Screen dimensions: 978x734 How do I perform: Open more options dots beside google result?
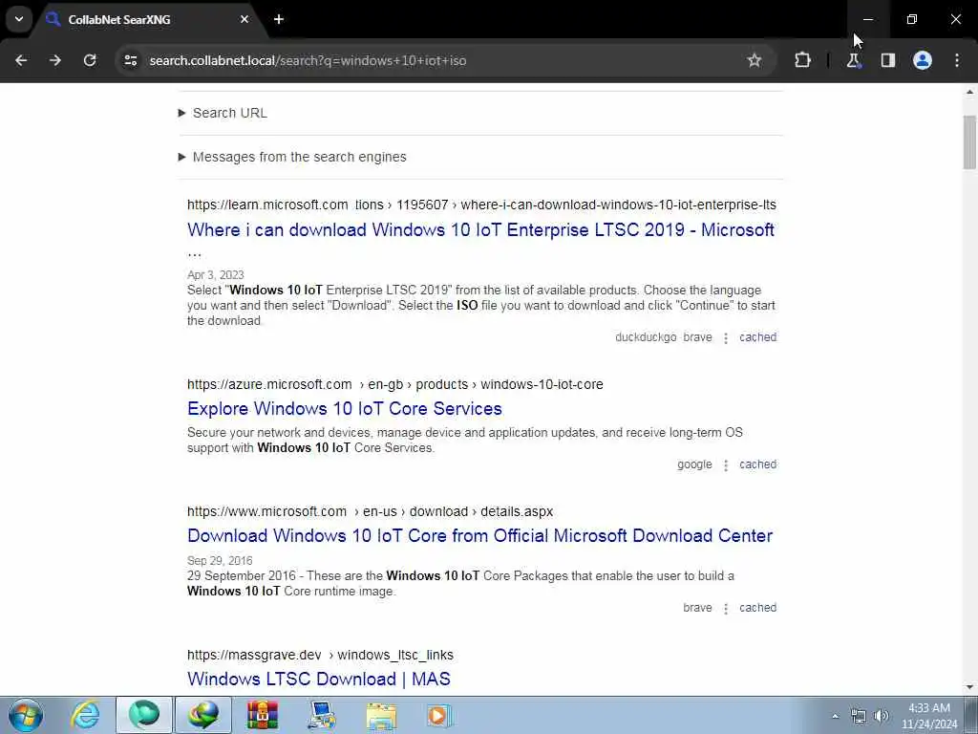[726, 465]
